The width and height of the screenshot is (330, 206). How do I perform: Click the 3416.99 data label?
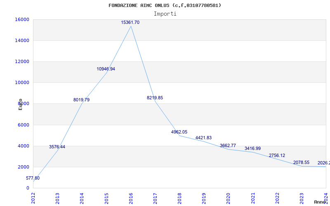[x=252, y=149]
